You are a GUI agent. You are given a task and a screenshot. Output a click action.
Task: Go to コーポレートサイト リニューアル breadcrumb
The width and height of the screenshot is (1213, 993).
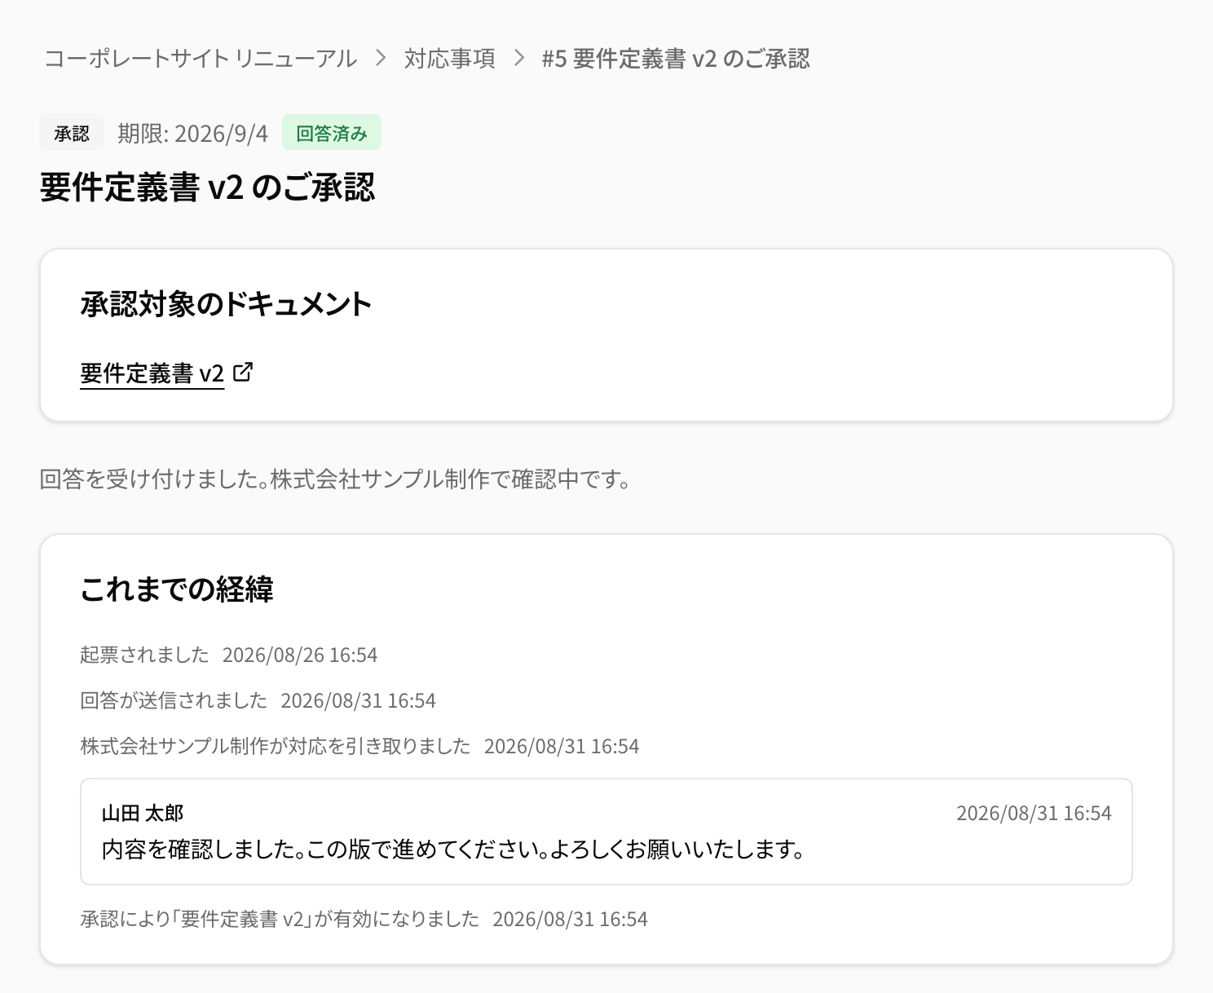pyautogui.click(x=201, y=59)
